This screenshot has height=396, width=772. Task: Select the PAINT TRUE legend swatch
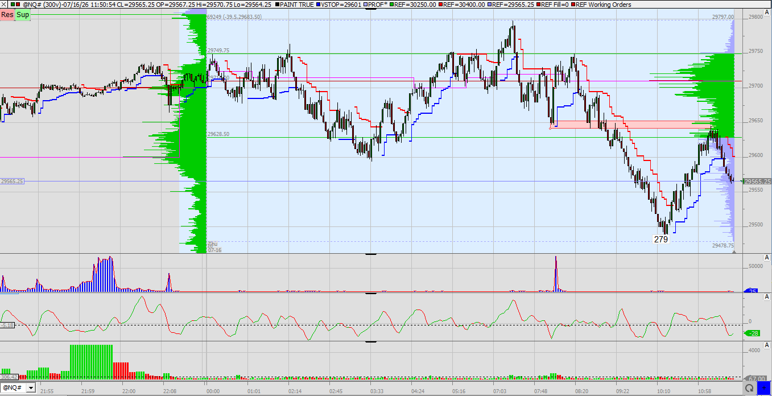[279, 4]
